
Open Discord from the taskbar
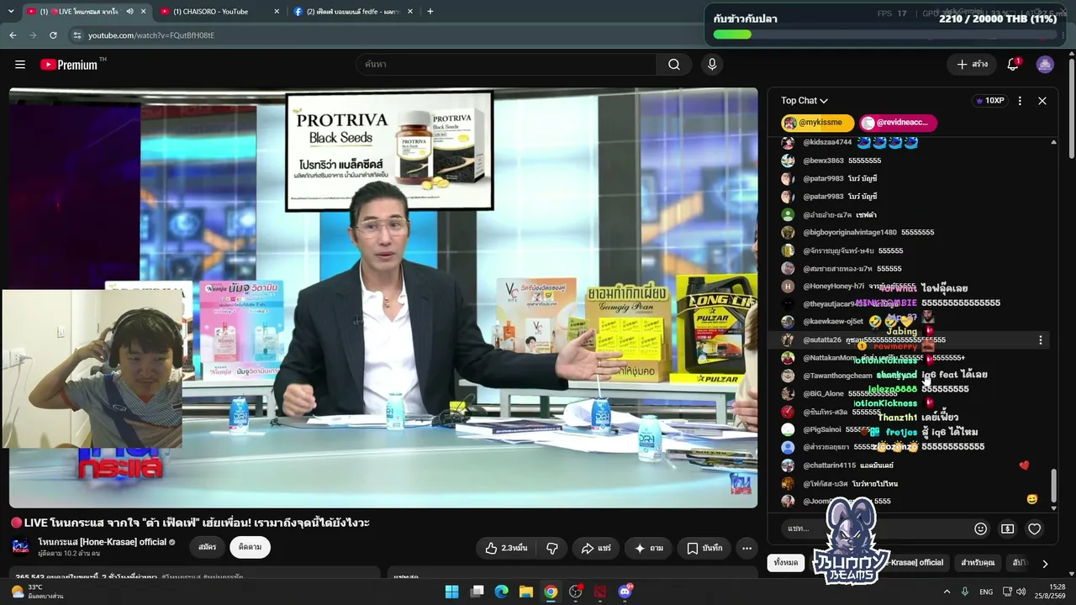[625, 592]
